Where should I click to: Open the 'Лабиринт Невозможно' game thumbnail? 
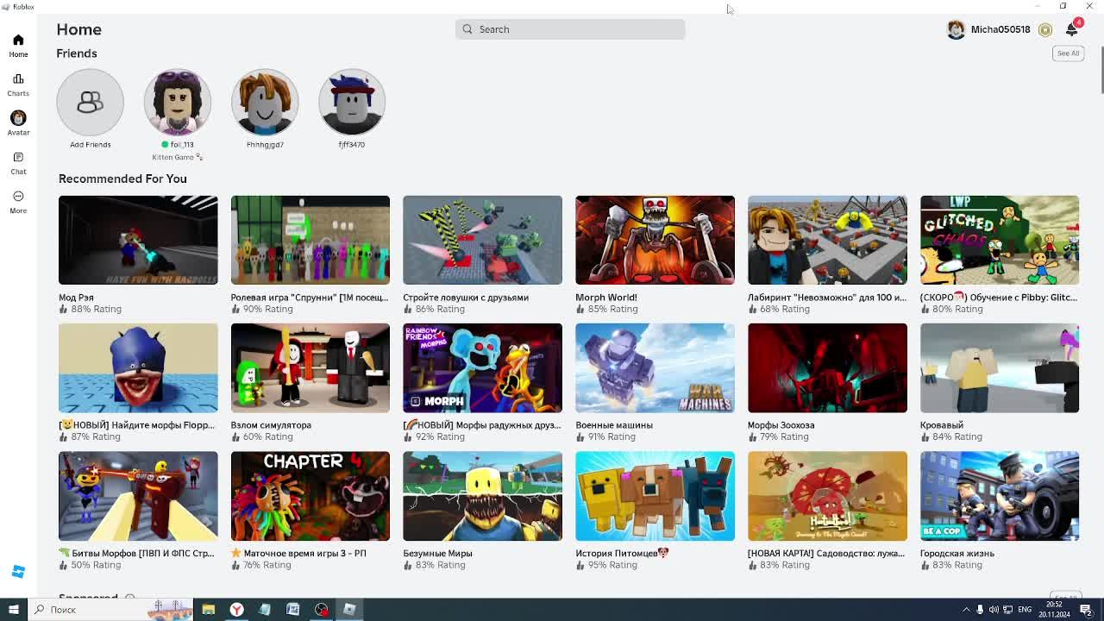point(827,240)
